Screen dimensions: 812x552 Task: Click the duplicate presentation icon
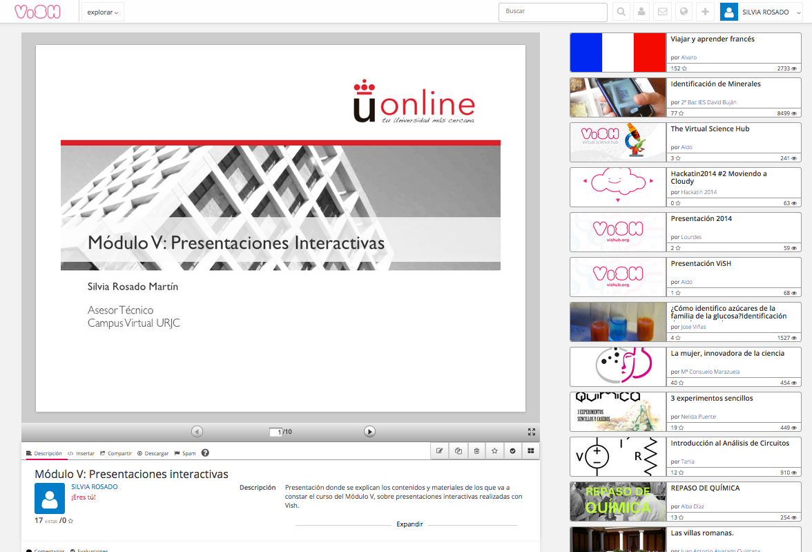click(x=458, y=451)
